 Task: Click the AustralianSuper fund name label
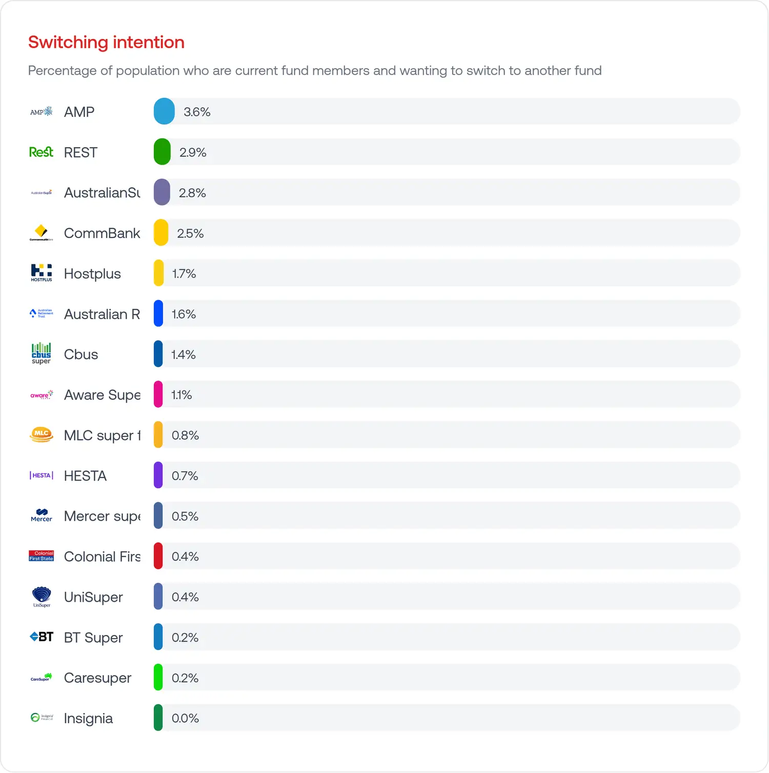coord(102,193)
